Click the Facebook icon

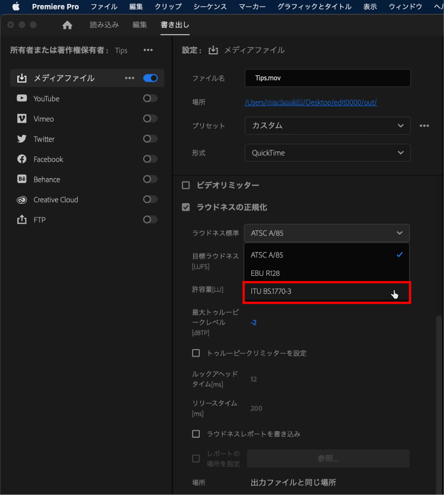point(22,159)
